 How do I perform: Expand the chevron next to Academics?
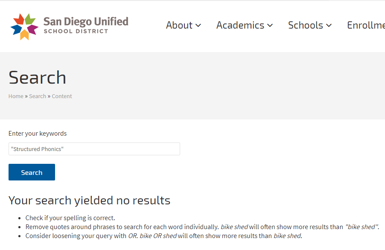(270, 26)
